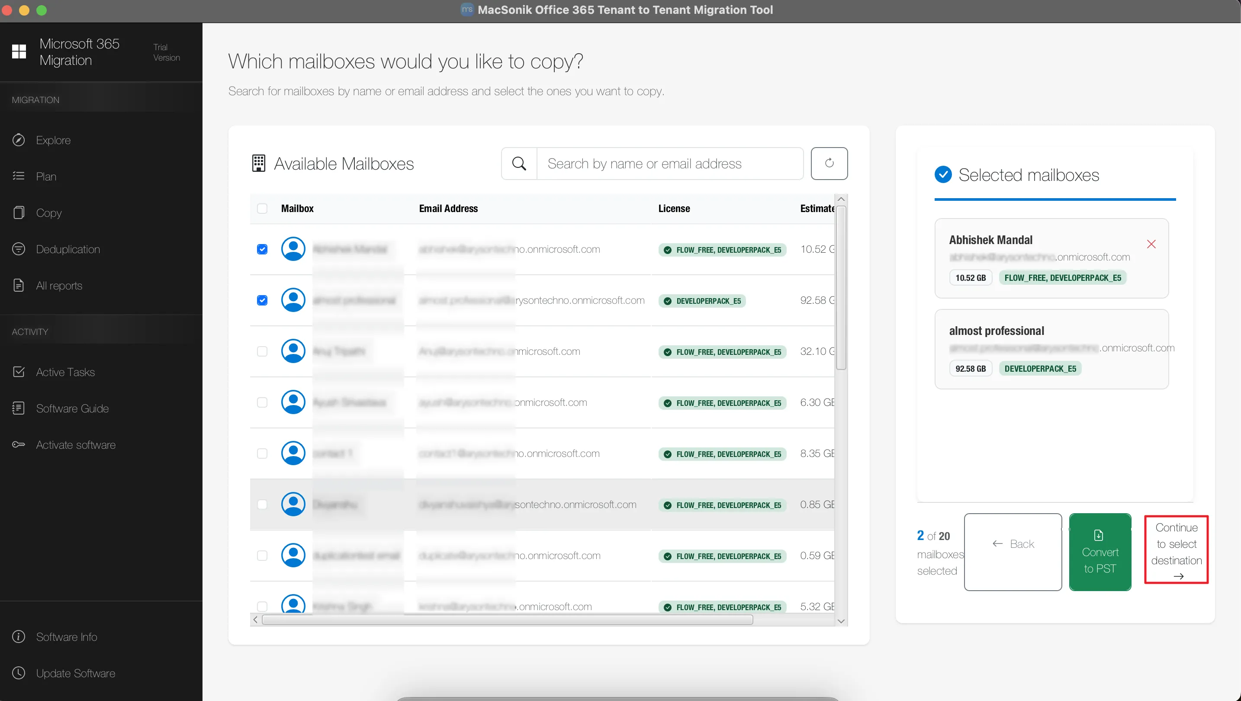This screenshot has width=1241, height=701.
Task: Click avatar icon in the 0.85 GB row
Action: pyautogui.click(x=293, y=505)
